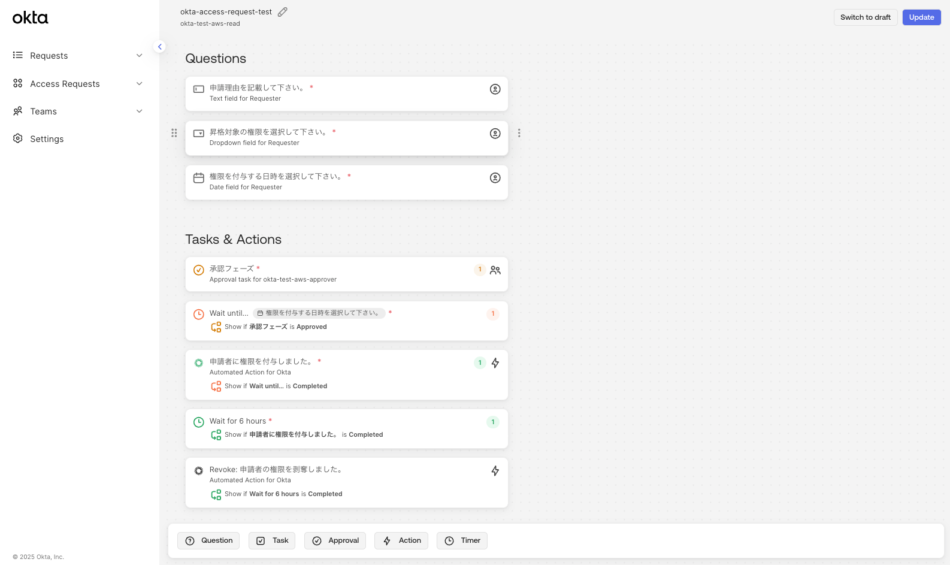Click the orange clock icon on Wait until
950x565 pixels.
pyautogui.click(x=199, y=315)
